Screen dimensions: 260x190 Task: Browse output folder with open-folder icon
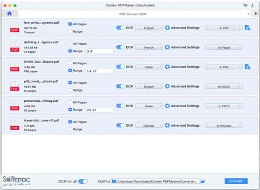[202, 181]
